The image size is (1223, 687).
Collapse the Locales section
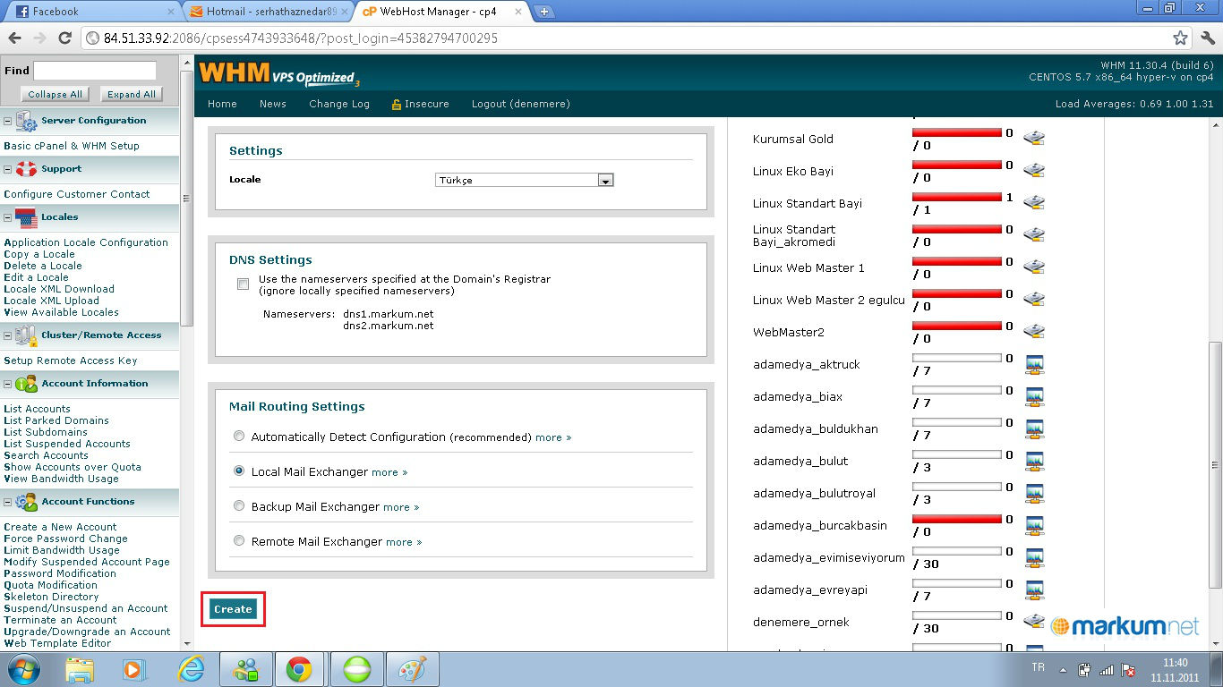(8, 217)
